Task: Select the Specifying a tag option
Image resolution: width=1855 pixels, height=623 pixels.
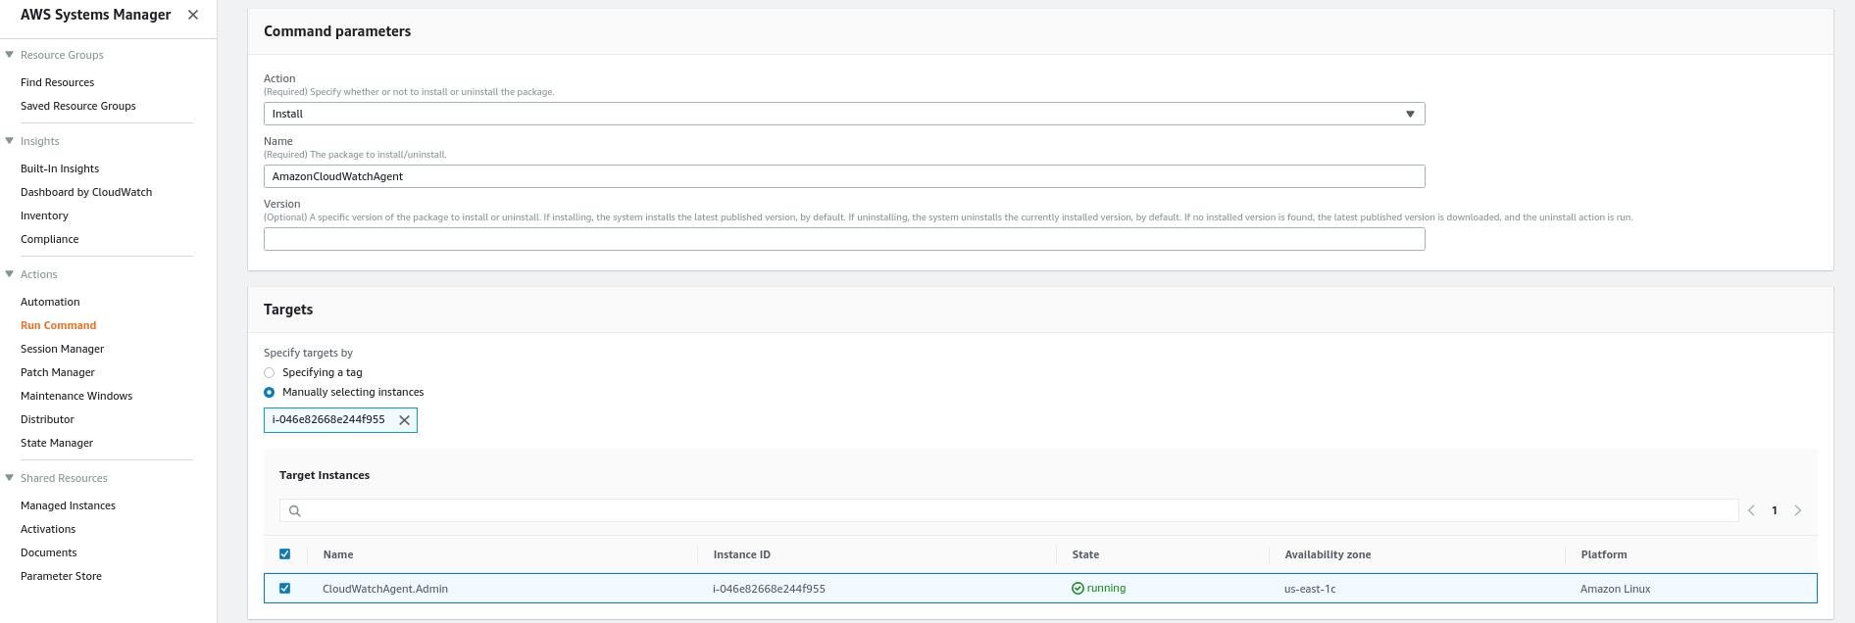Action: (x=270, y=373)
